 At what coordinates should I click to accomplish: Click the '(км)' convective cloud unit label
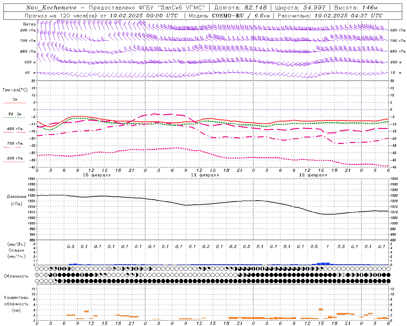point(16,310)
